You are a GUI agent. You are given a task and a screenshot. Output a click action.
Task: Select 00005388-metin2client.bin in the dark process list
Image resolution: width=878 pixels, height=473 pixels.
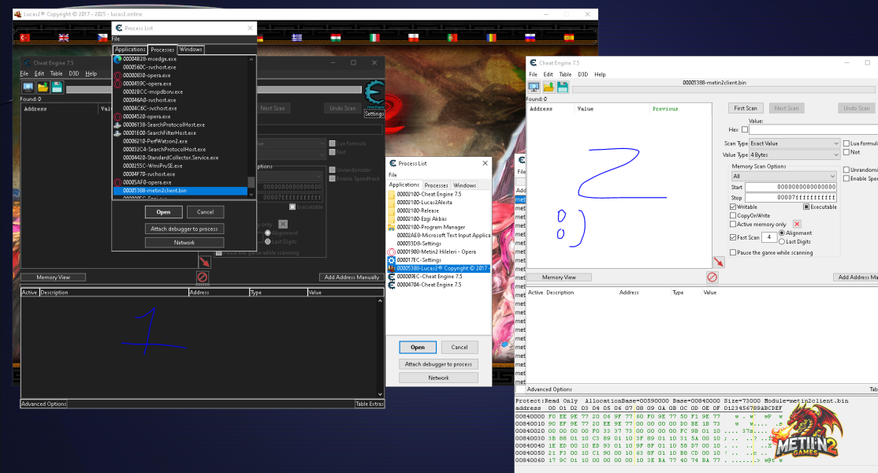click(180, 191)
